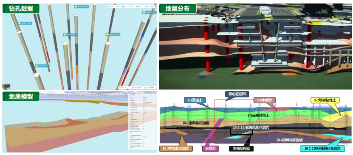Click the 车站结构底 black callout label
353x155 pixels.
pos(241,149)
